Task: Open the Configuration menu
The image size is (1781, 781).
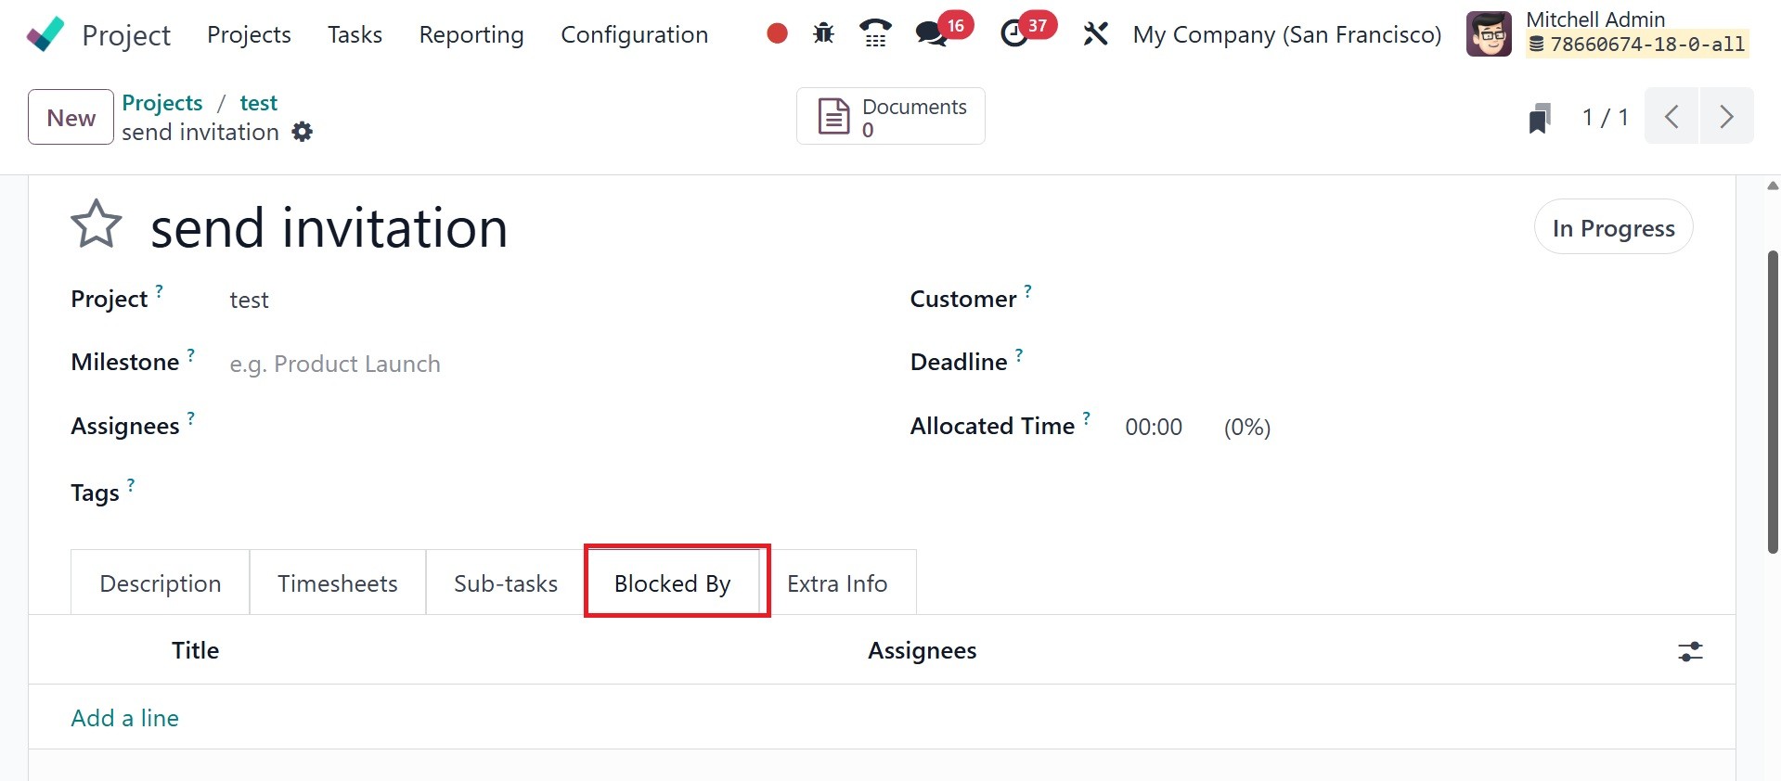Action: click(634, 34)
